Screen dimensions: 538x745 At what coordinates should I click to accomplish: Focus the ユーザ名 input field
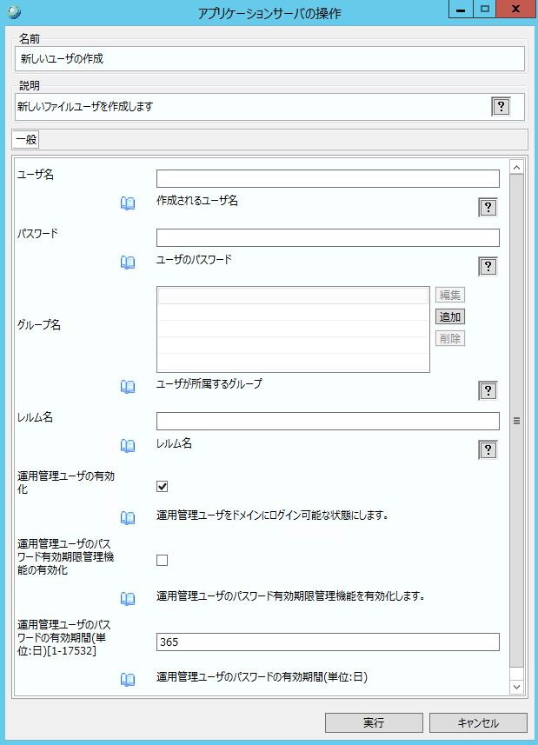pos(328,179)
